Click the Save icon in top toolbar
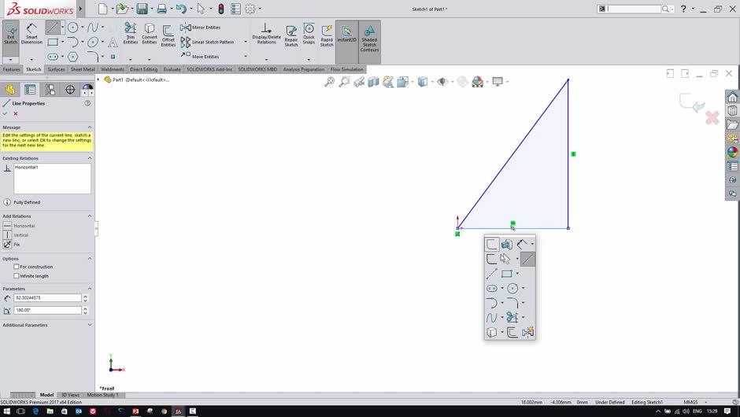The image size is (740, 417). coord(142,9)
